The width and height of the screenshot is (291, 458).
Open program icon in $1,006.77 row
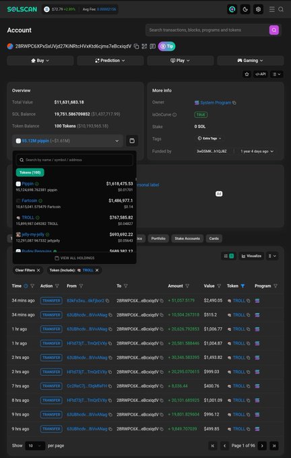point(257,329)
